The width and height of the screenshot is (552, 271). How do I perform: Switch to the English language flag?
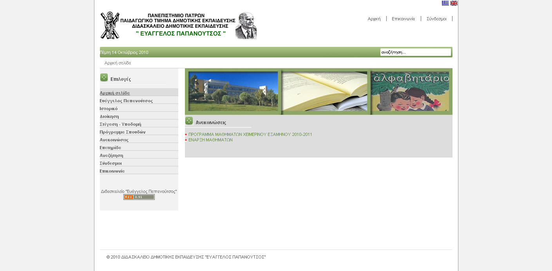point(454,3)
